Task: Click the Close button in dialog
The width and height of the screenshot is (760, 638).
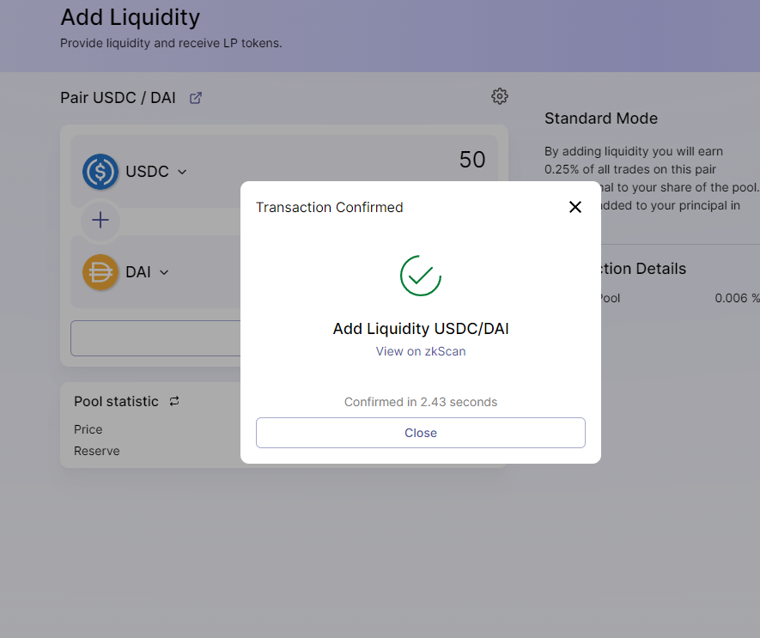Action: 420,433
